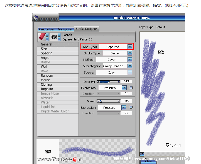
Task: Open the Size settings section
Action: tap(58, 49)
